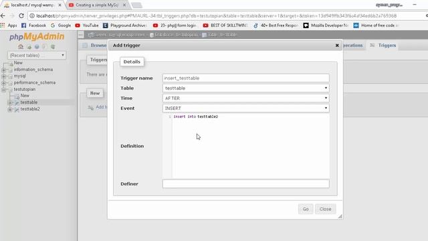Click top-level New in navigation tree
The width and height of the screenshot is (428, 241).
[x=18, y=63]
